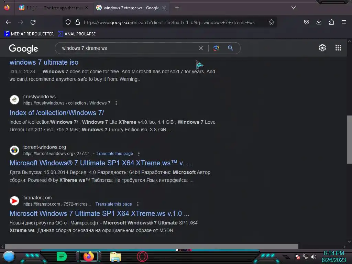The image size is (352, 264).
Task: Close the Google search tab
Action: pos(164,8)
